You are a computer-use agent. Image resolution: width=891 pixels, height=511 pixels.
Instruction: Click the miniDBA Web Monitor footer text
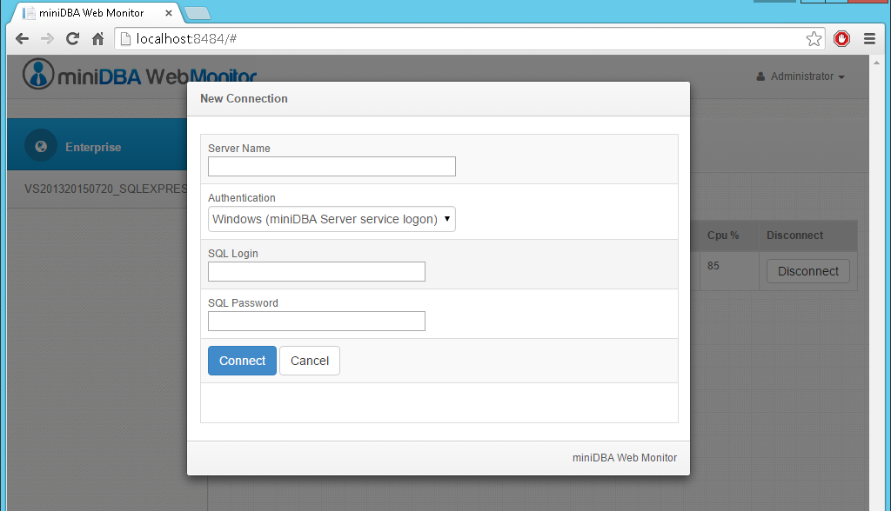625,458
